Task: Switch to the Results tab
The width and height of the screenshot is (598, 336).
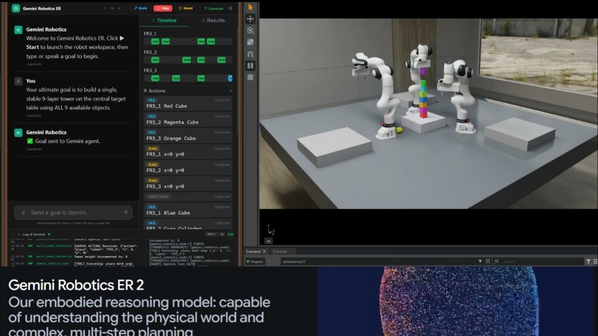Action: click(213, 21)
